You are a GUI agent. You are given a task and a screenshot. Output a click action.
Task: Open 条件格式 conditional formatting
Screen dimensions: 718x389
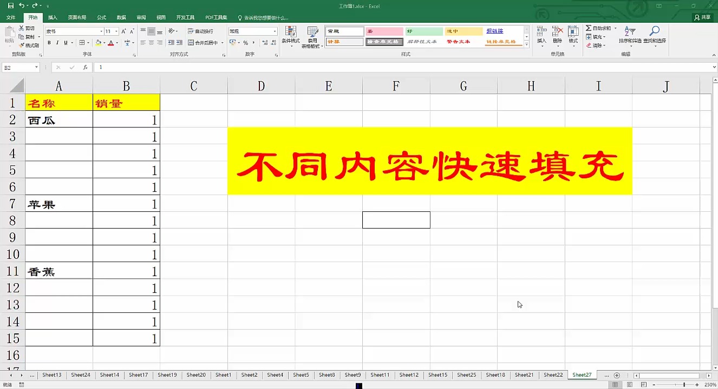coord(291,36)
